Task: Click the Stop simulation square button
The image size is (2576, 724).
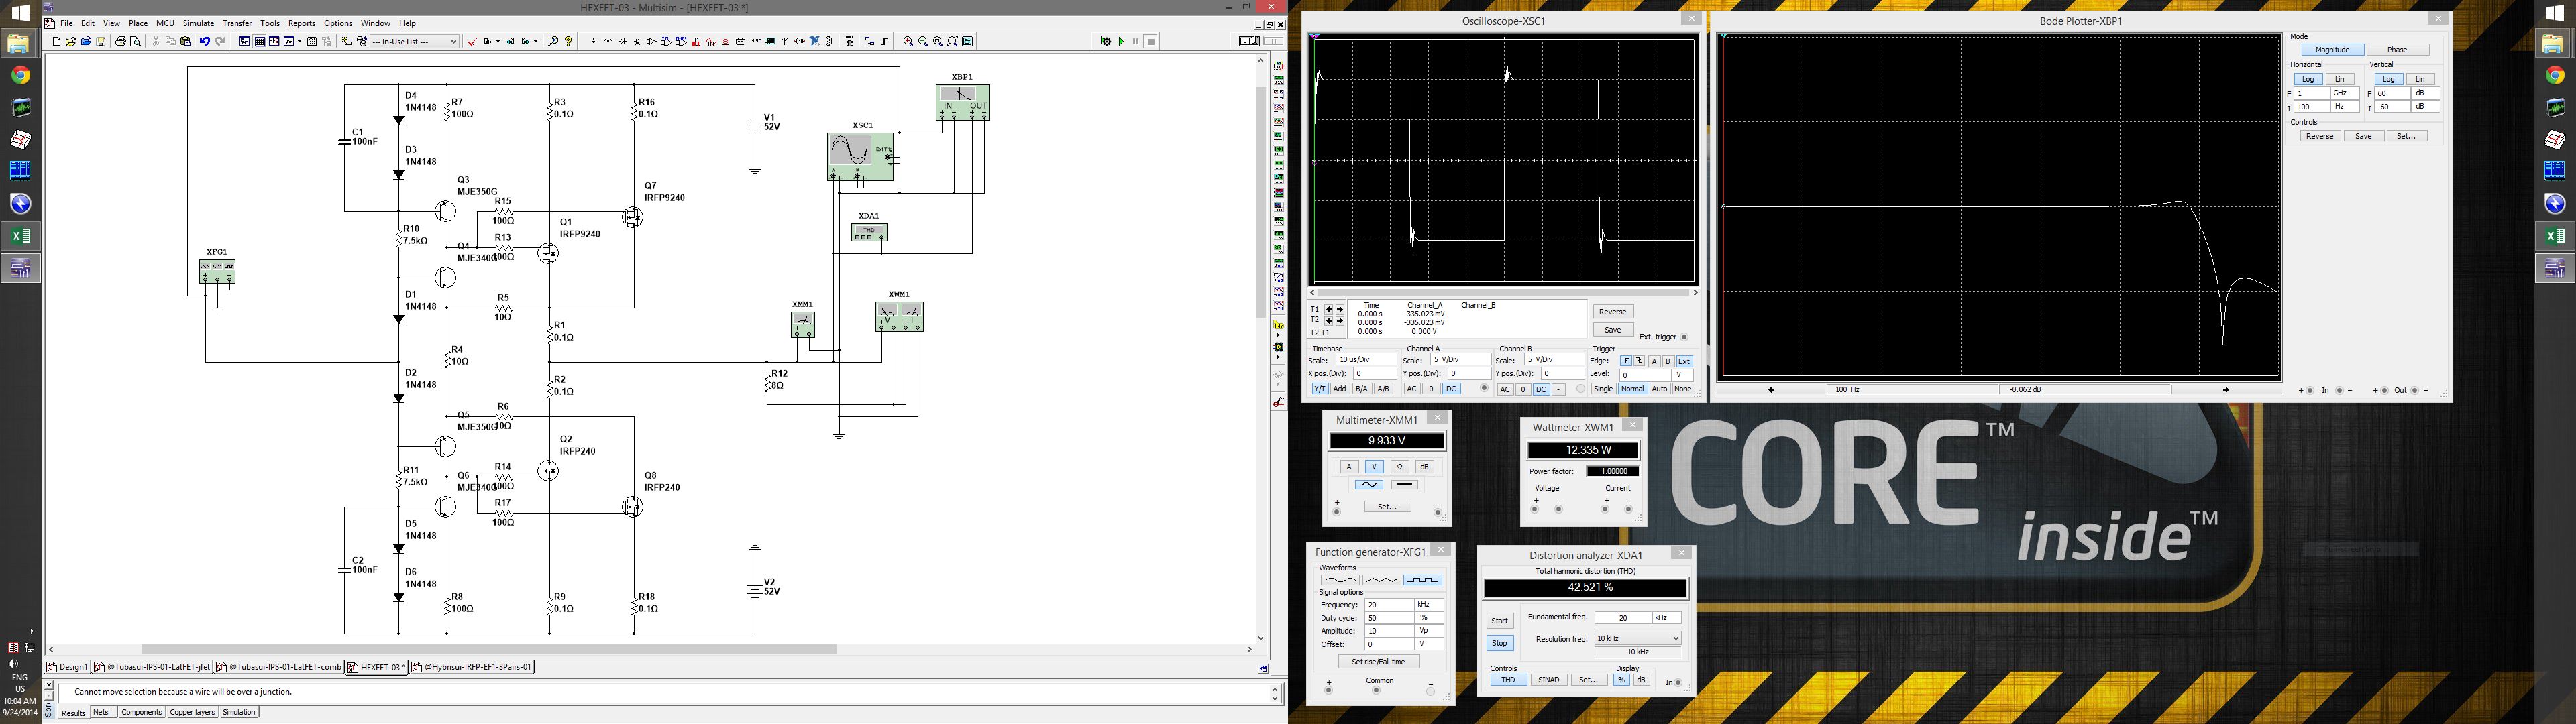Action: pos(1151,41)
